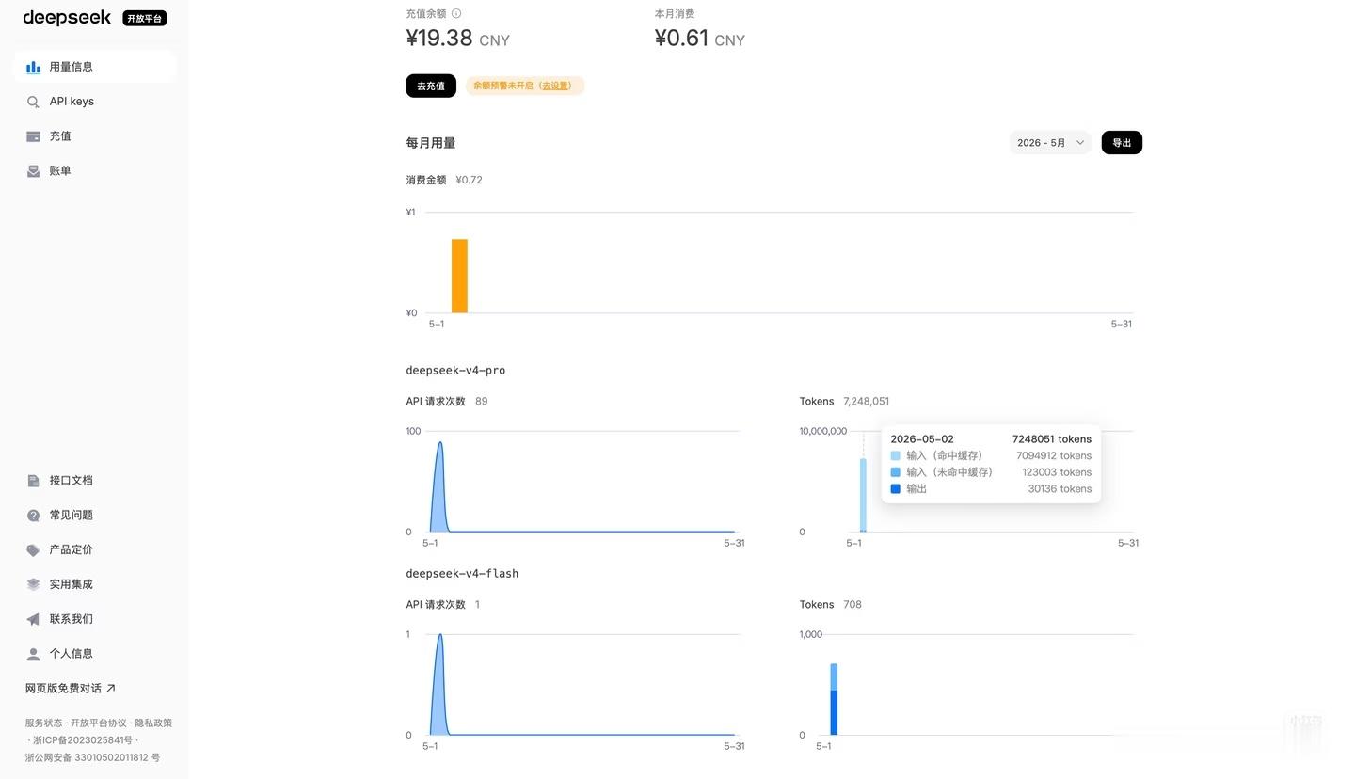Screen dimensions: 1355x779
Task: Click the 接口文档 document icon
Action: [x=33, y=481]
